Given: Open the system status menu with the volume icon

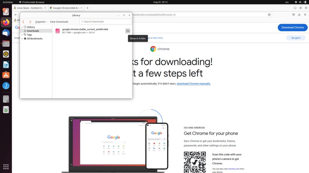Looking at the screenshot, I should coord(300,2).
